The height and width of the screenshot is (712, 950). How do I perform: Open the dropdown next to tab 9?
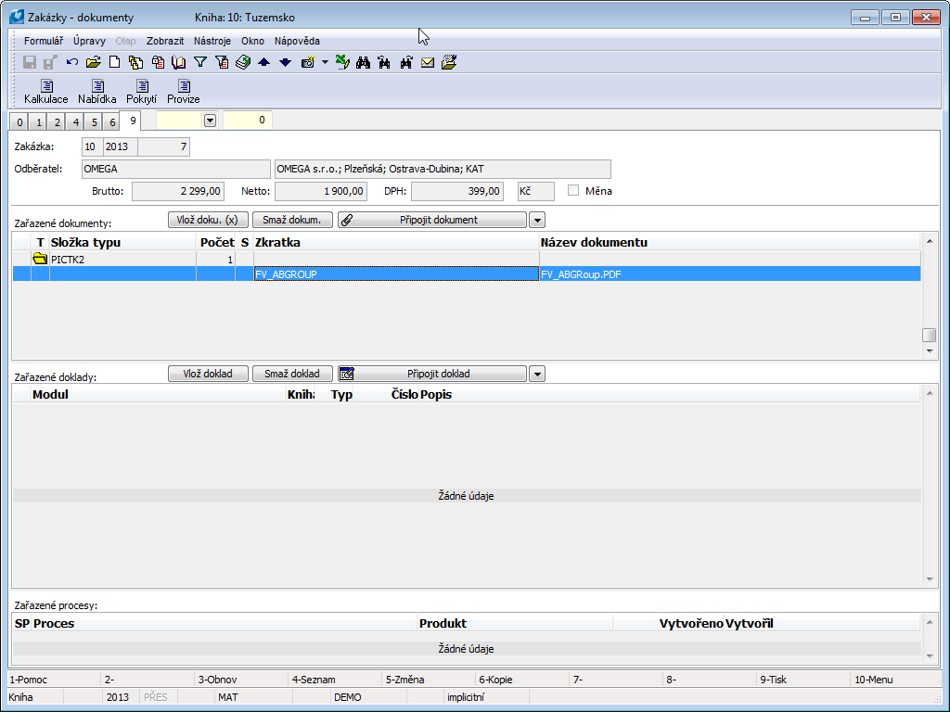pyautogui.click(x=210, y=121)
